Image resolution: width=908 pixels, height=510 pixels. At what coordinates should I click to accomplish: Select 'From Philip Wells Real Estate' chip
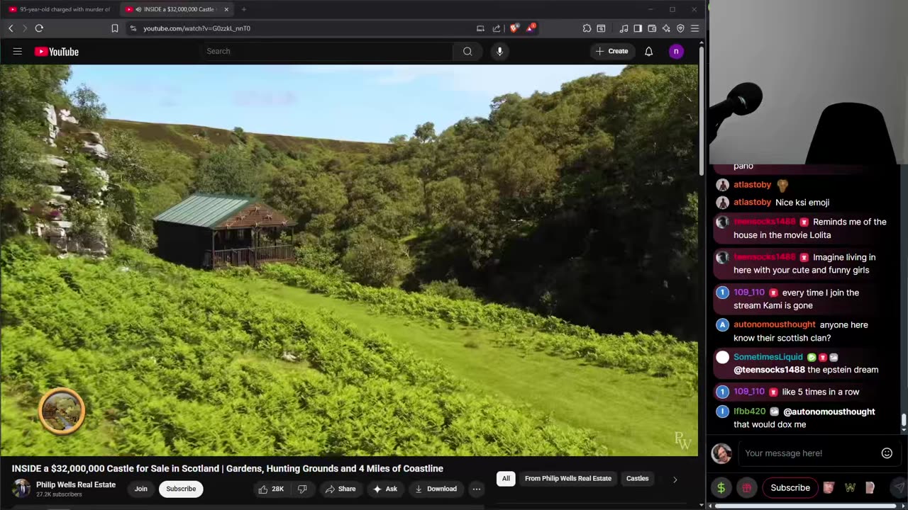(568, 479)
